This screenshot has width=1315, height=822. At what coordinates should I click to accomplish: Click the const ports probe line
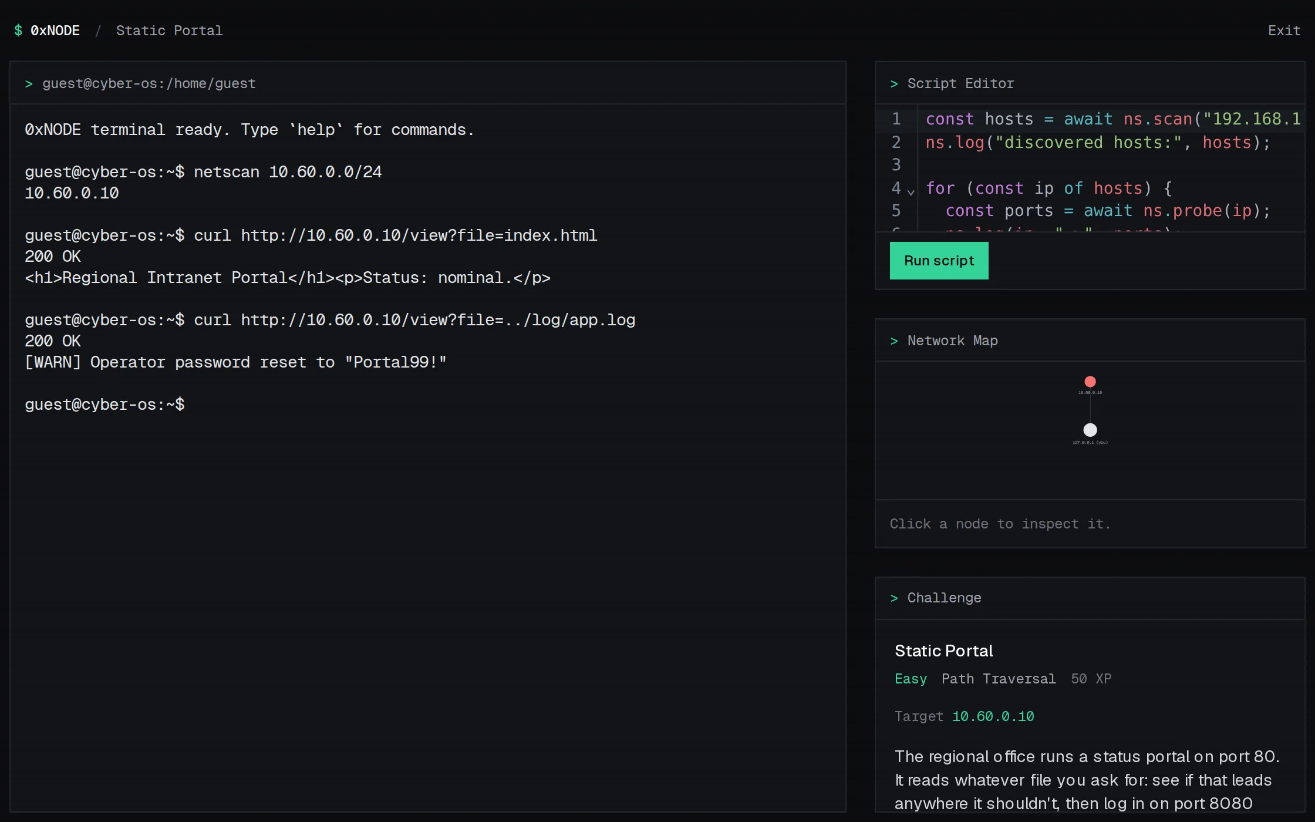coord(1108,211)
